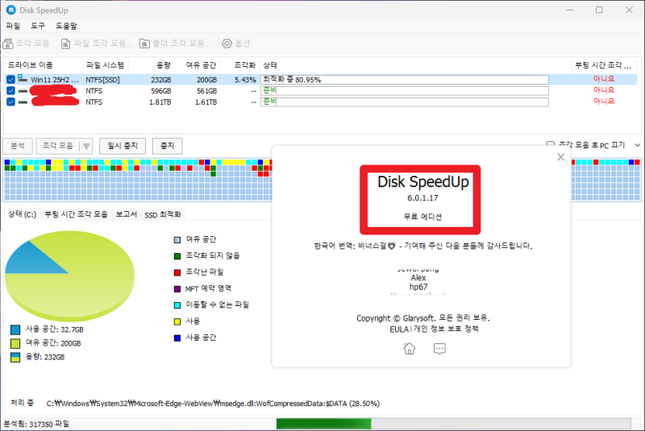This screenshot has width=645, height=431.
Task: Click the 일시 중지 pause button
Action: click(x=123, y=146)
